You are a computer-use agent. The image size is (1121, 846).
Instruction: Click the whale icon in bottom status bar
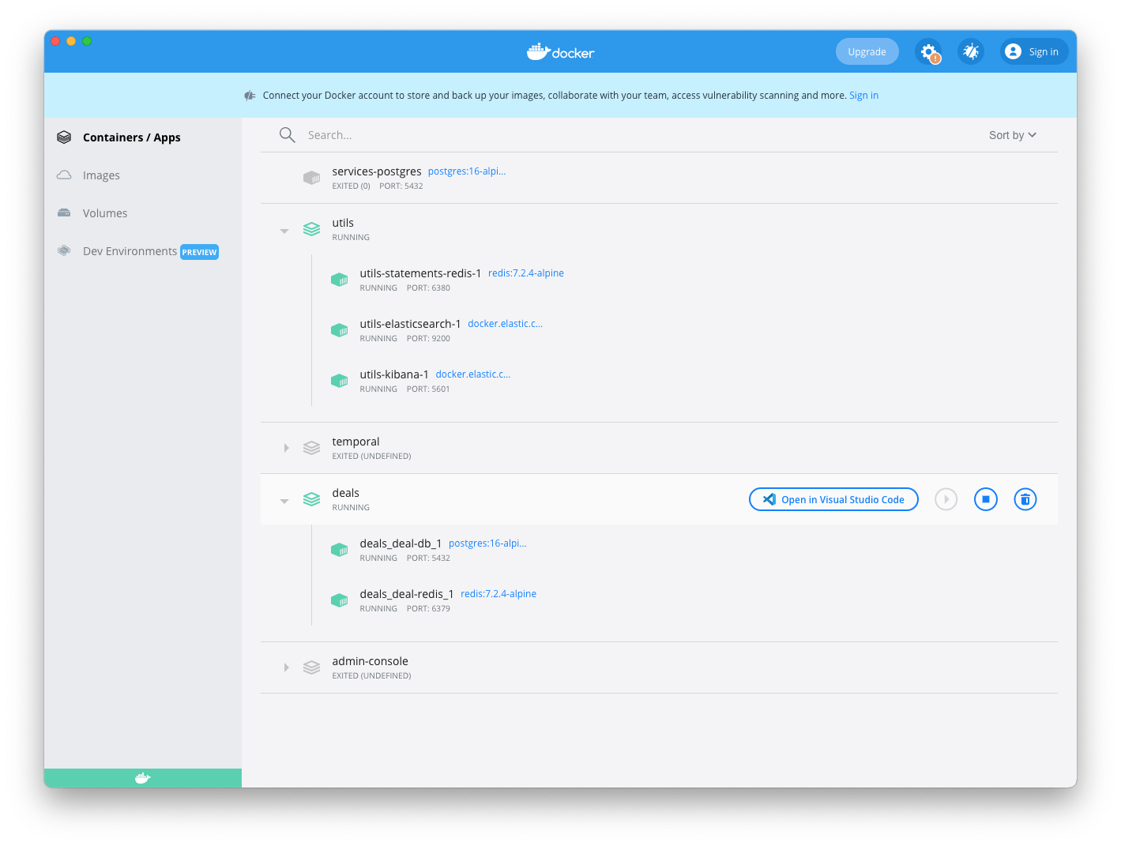[x=142, y=778]
